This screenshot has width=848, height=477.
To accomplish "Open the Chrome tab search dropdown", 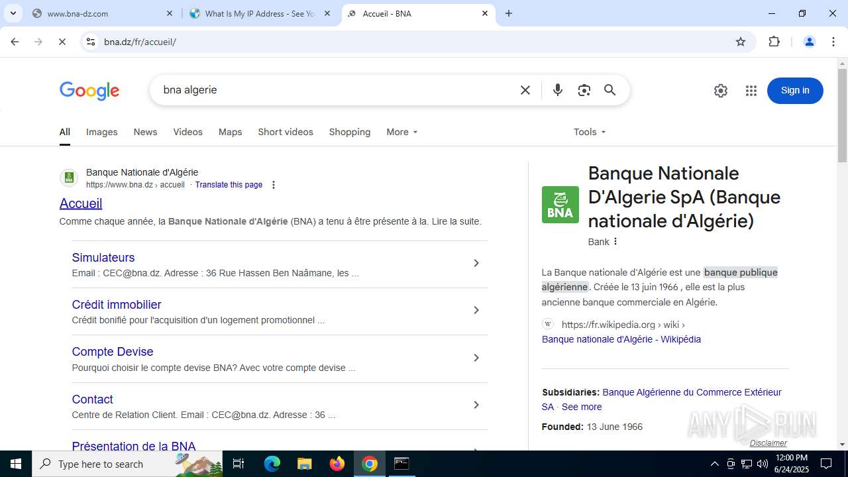I will (x=13, y=13).
